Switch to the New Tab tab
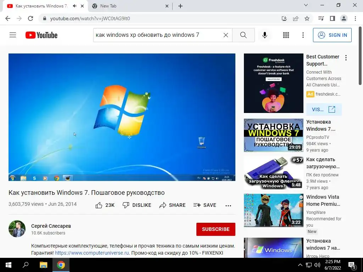The image size is (363, 272). tap(130, 6)
